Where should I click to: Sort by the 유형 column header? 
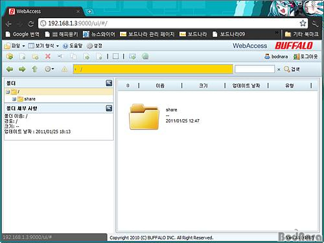[290, 86]
